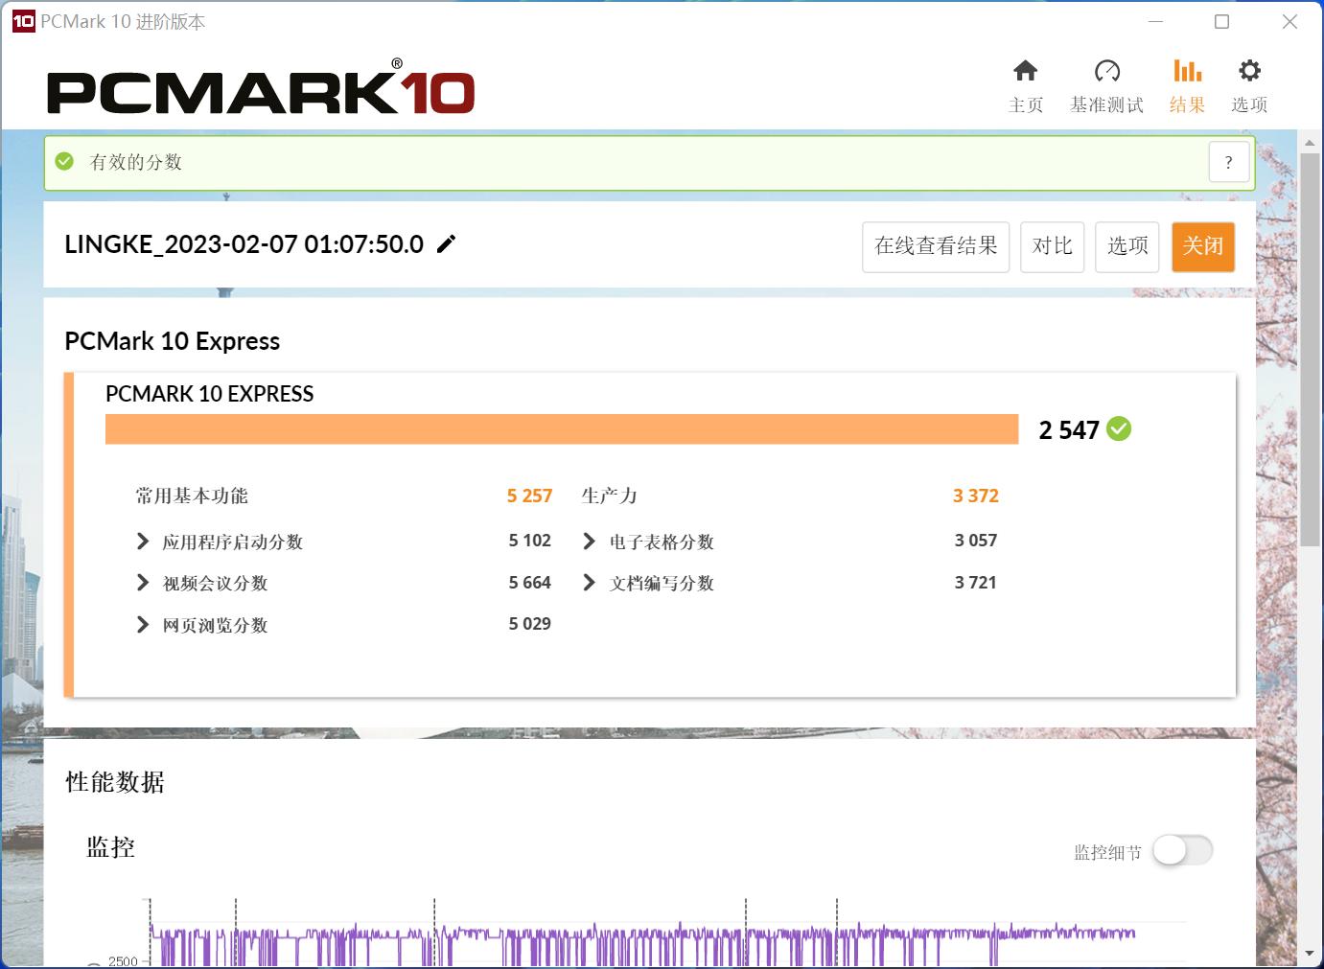The width and height of the screenshot is (1324, 969).
Task: Click the orange 关闭 close-result button
Action: pyautogui.click(x=1203, y=246)
